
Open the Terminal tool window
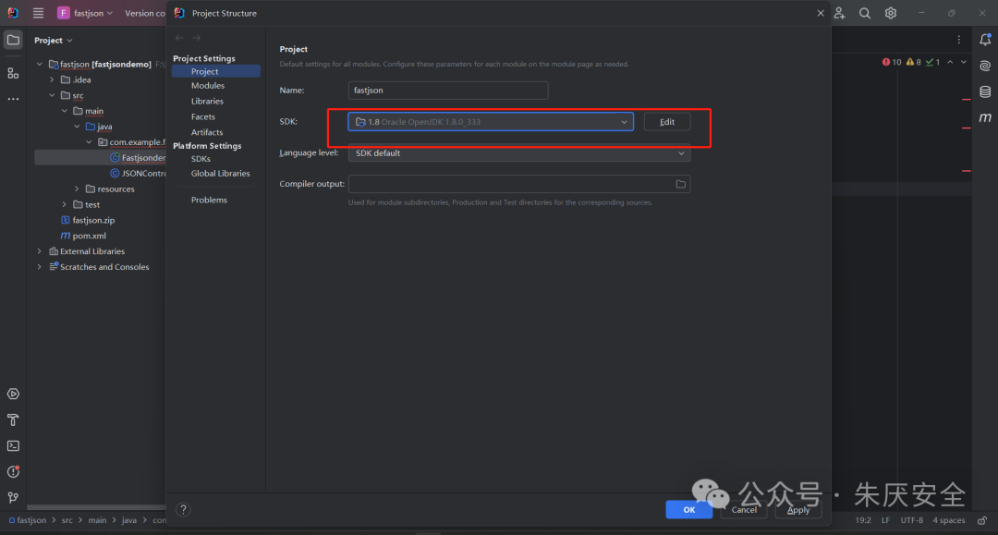click(13, 446)
